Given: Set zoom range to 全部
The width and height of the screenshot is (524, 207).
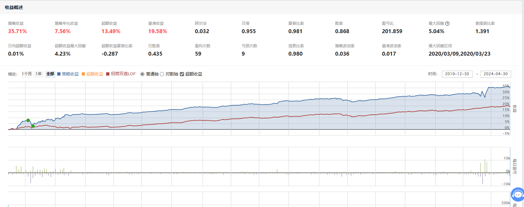Looking at the screenshot, I should click(50, 74).
